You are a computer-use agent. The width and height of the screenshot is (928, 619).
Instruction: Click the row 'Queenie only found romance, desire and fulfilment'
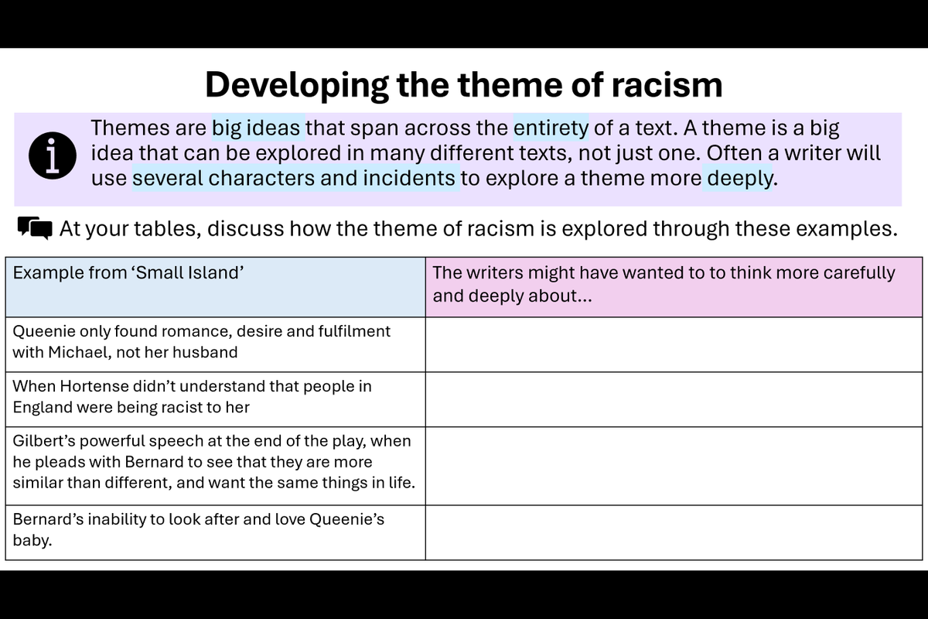(215, 344)
